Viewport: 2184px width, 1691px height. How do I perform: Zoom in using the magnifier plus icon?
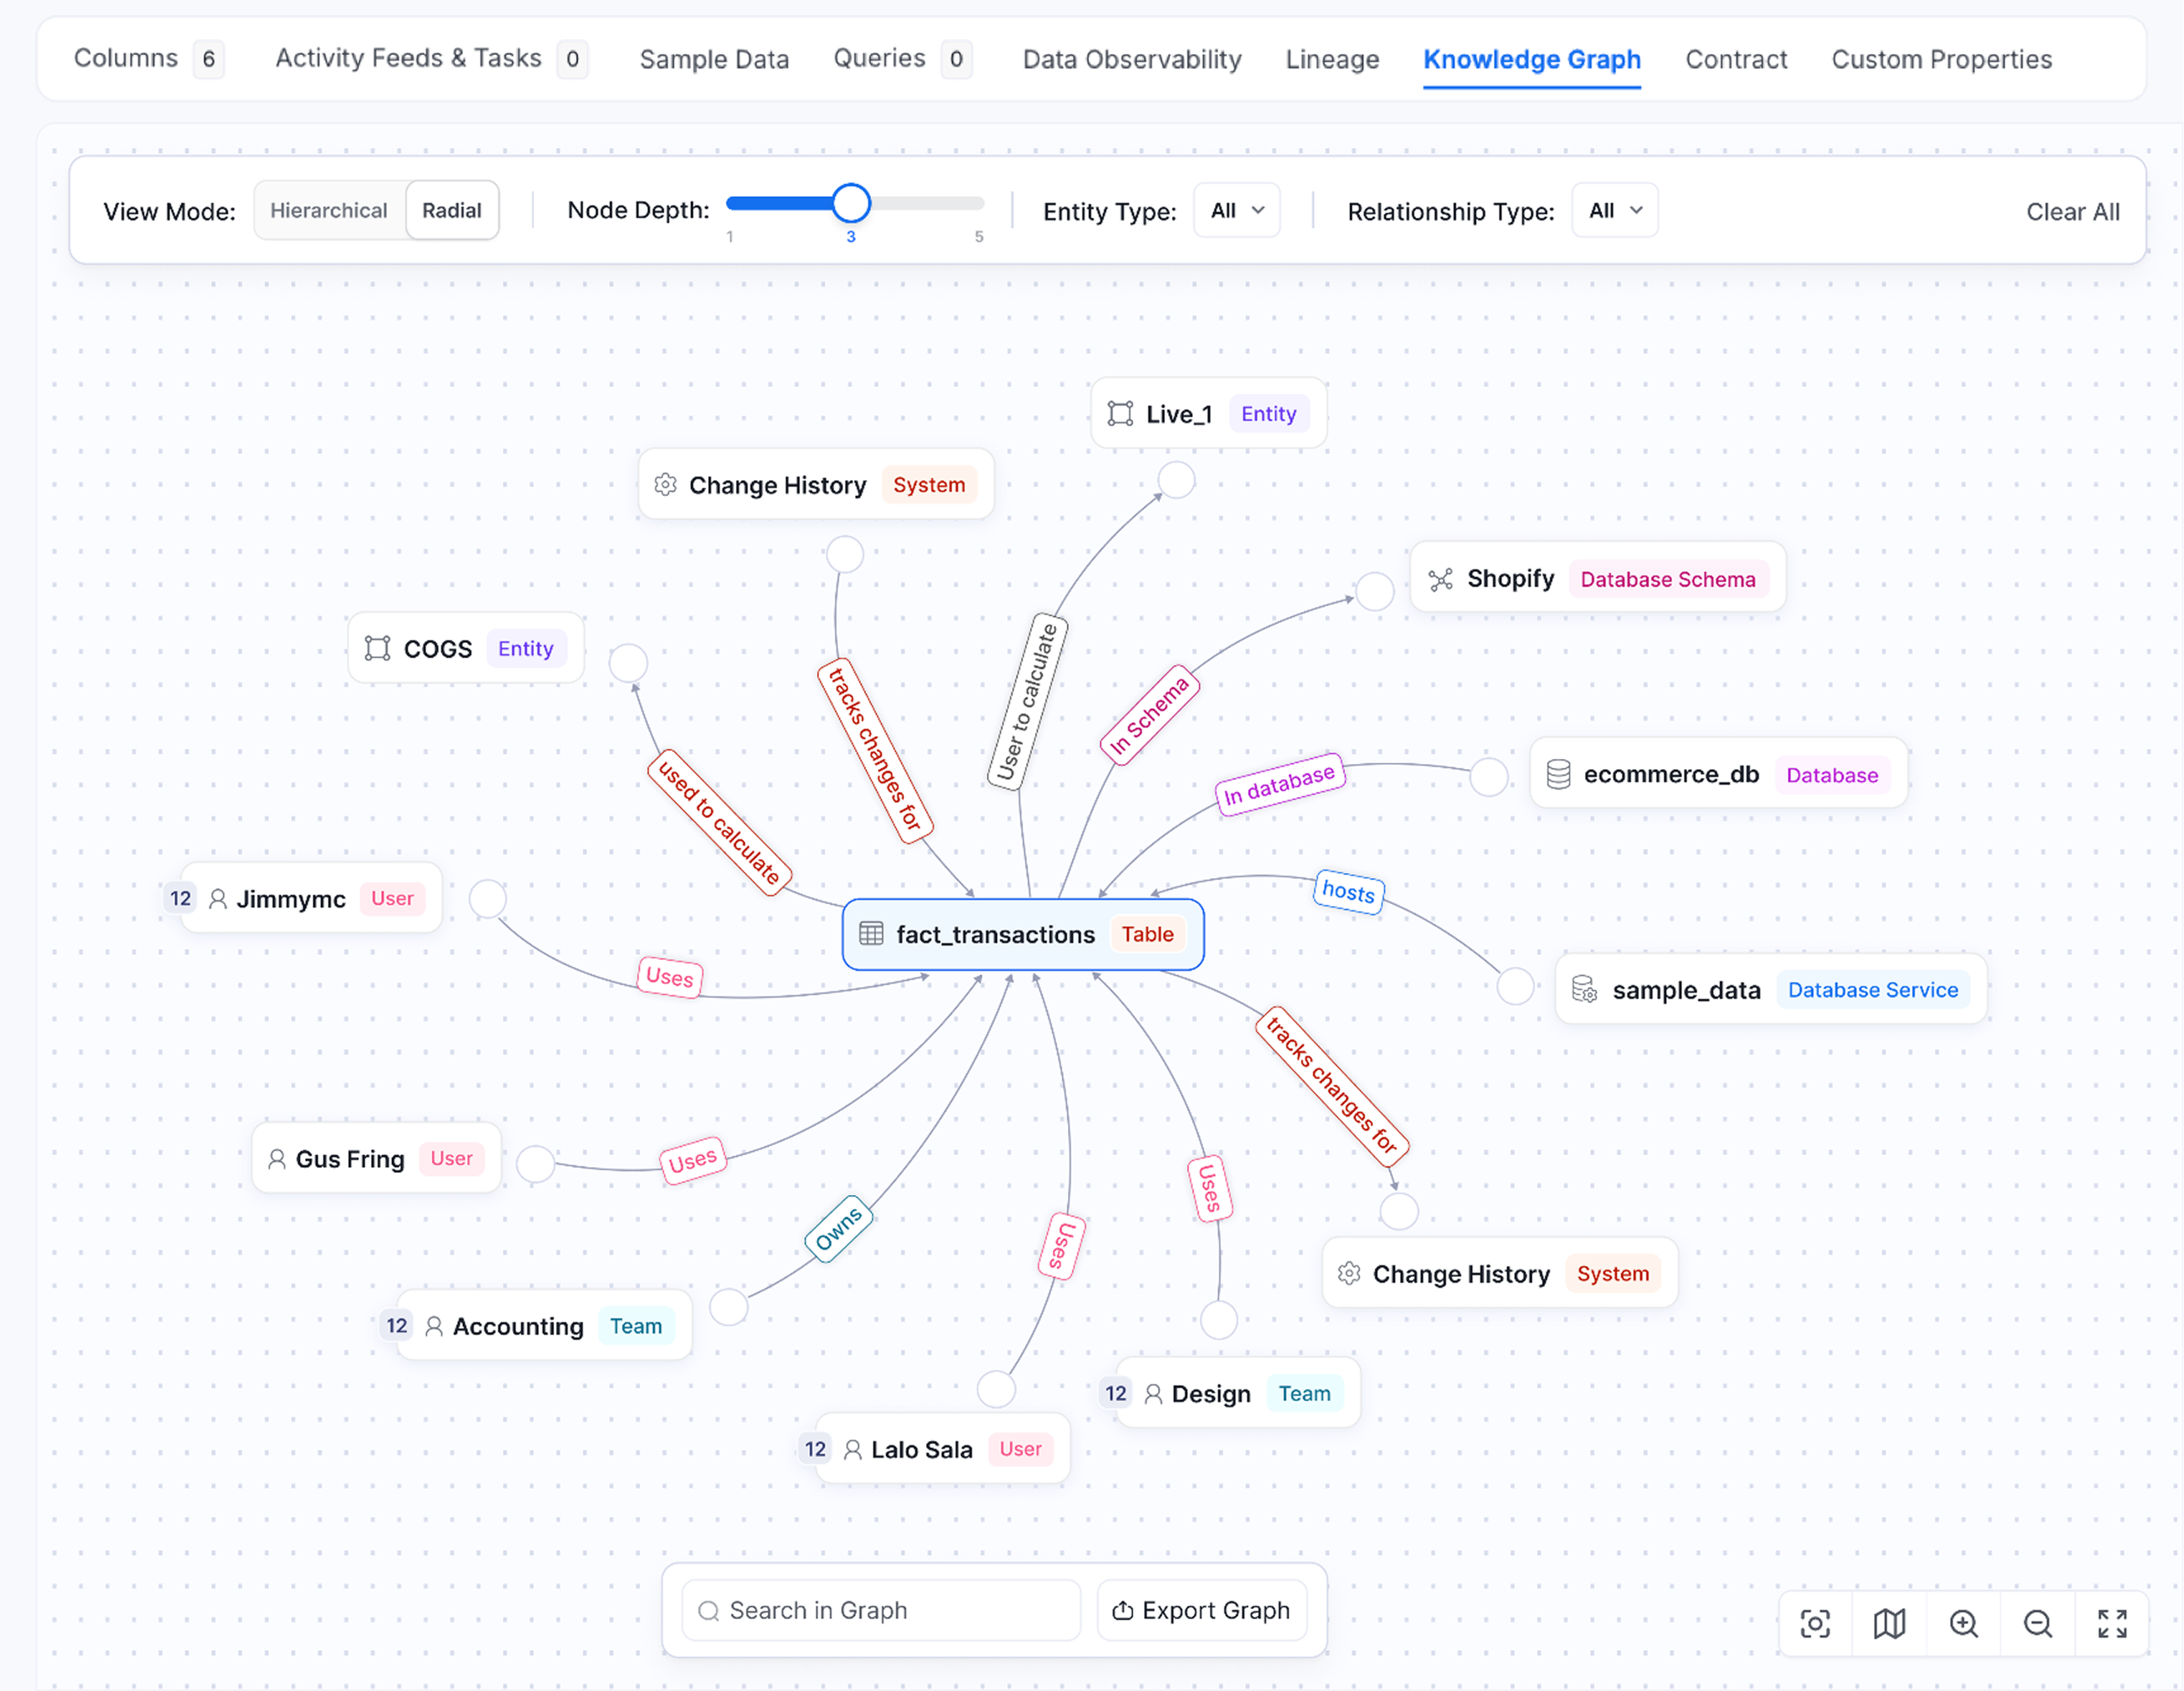[1963, 1624]
